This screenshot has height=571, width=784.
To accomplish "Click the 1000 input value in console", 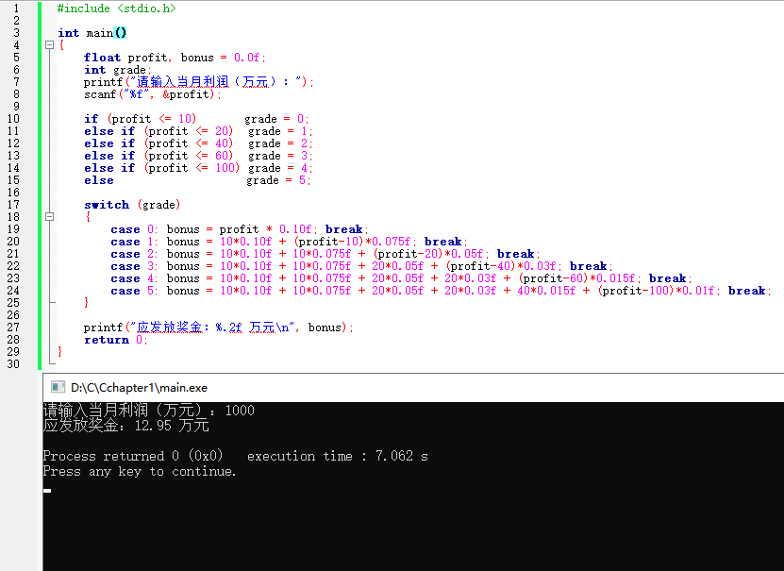I will tap(240, 411).
